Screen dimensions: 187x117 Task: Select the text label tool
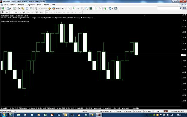(x=37, y=12)
